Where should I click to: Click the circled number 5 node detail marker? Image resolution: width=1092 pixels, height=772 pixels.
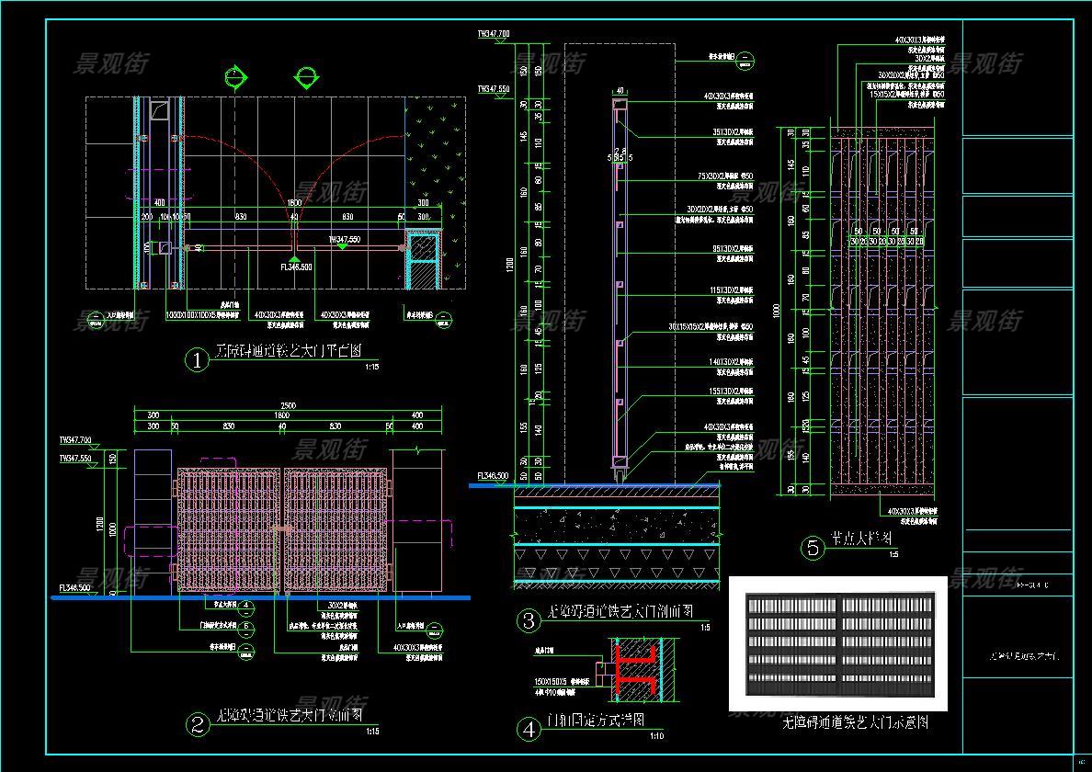813,549
